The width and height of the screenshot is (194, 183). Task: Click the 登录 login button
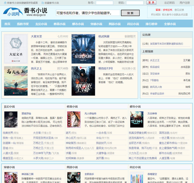151,3
